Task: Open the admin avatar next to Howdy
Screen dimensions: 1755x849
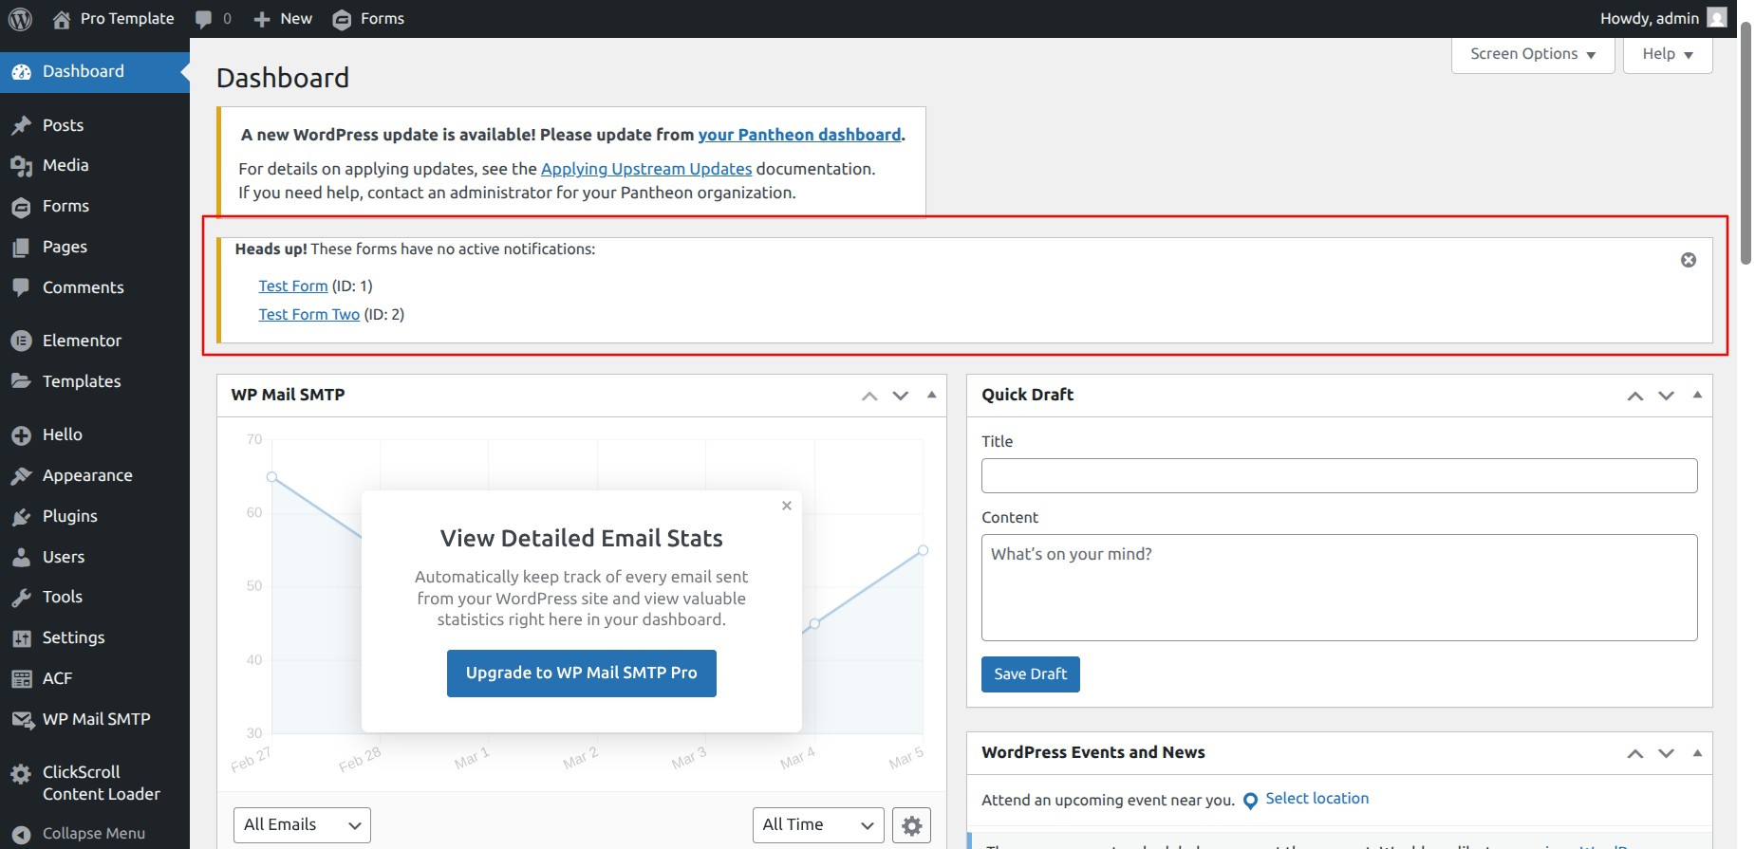Action: coord(1716,18)
